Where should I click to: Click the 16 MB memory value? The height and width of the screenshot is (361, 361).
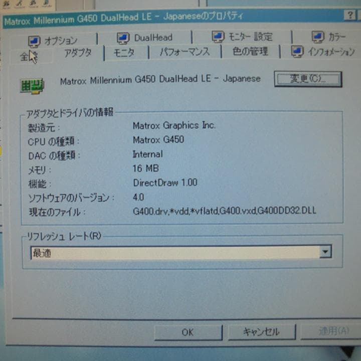145,168
